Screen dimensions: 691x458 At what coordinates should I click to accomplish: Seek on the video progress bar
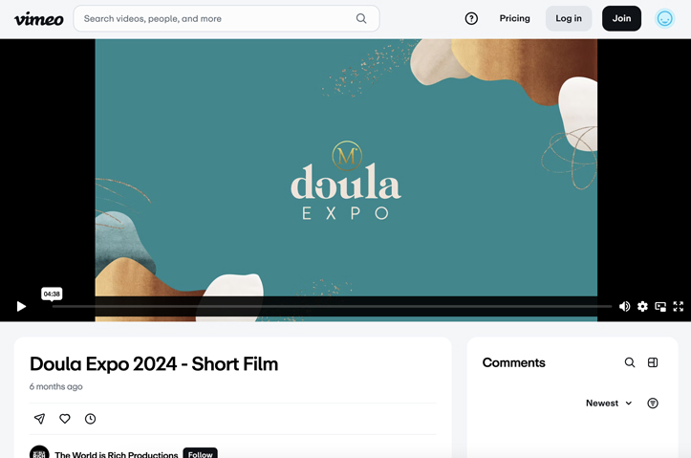pos(332,306)
